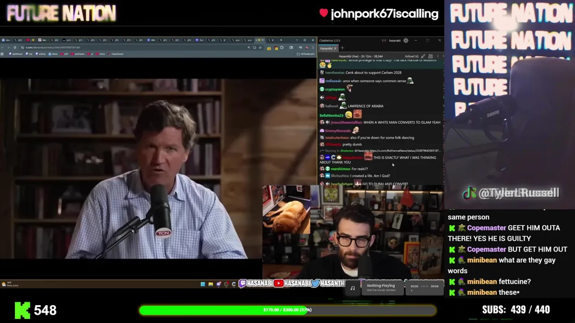Add a new split with header plus
575x323 pixels.
[443, 57]
